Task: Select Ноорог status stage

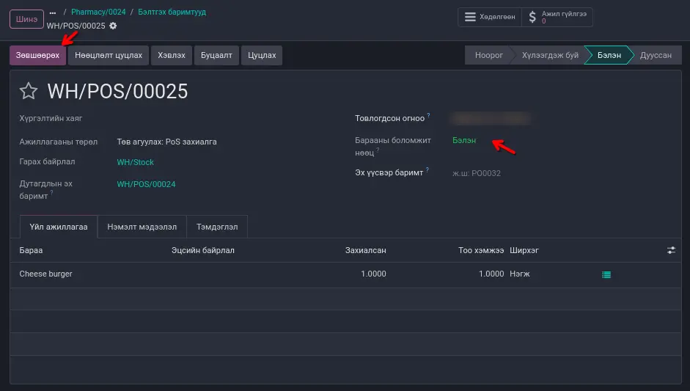Action: (488, 55)
